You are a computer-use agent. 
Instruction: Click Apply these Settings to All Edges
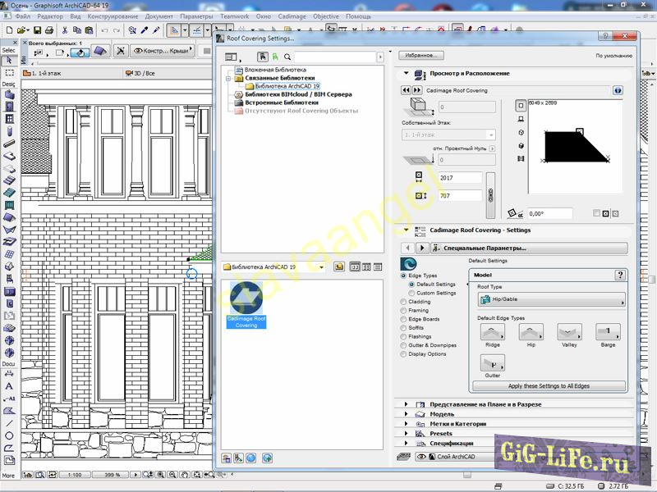(x=549, y=385)
